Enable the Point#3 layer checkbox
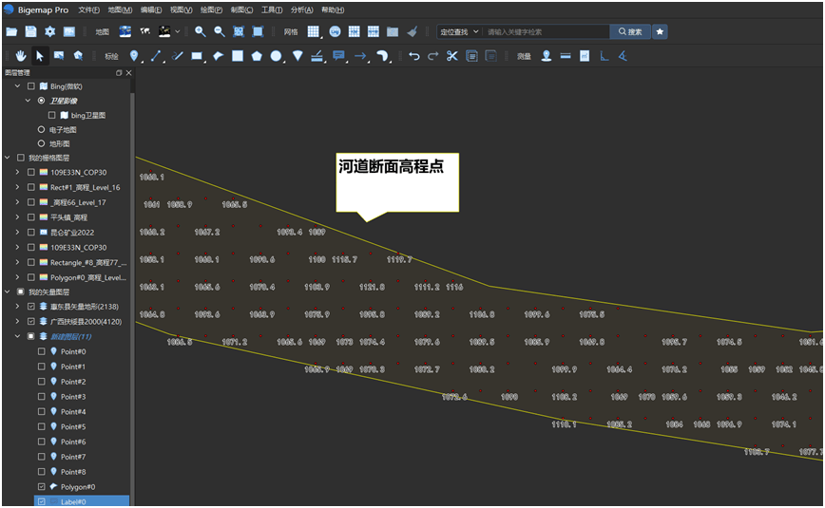This screenshot has width=825, height=508. point(42,397)
